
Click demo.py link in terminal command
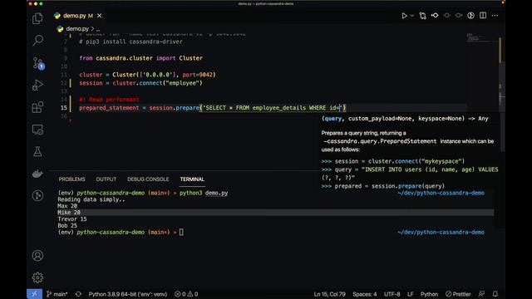pos(216,193)
